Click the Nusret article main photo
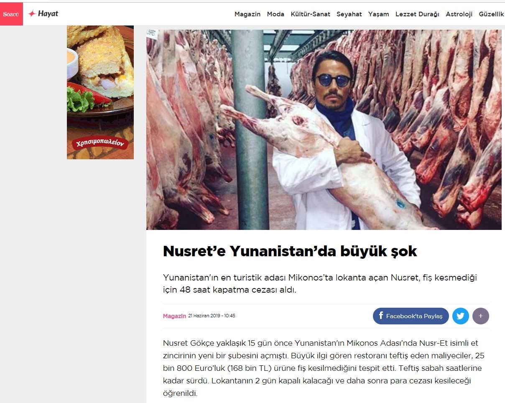505x403 pixels. [324, 130]
